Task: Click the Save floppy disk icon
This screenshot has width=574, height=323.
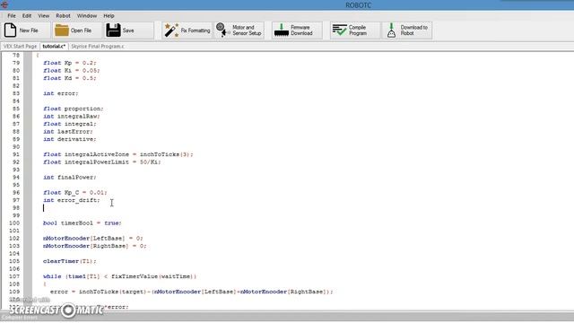Action: pyautogui.click(x=113, y=30)
